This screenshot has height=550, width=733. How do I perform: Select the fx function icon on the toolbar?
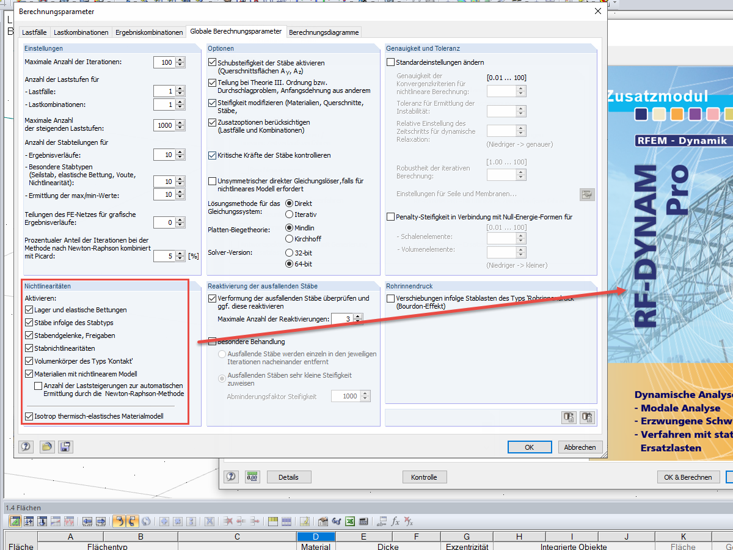(395, 521)
